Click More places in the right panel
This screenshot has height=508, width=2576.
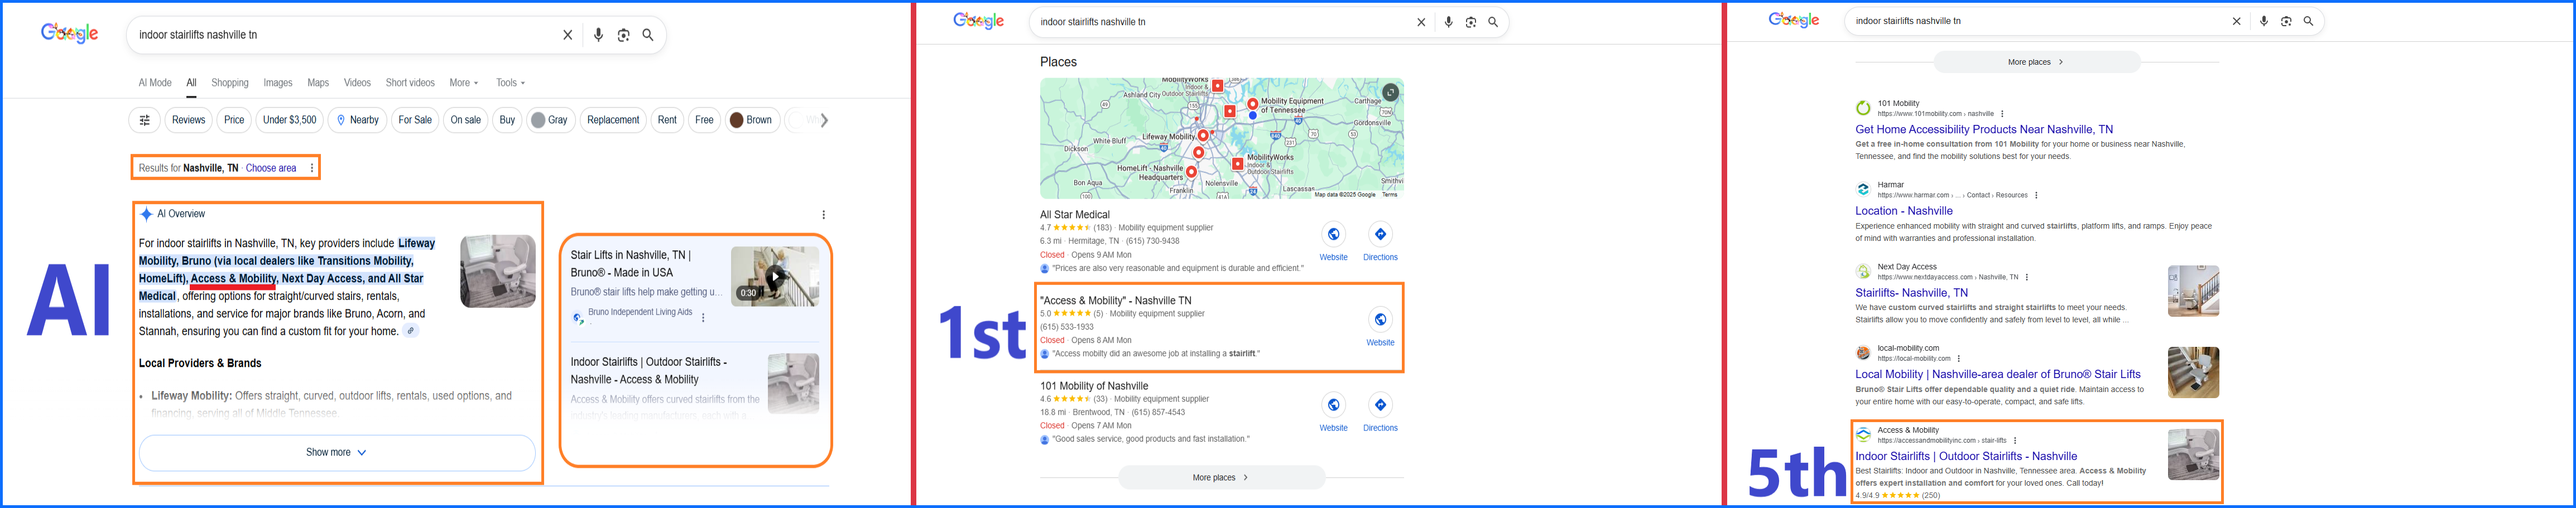[2036, 62]
